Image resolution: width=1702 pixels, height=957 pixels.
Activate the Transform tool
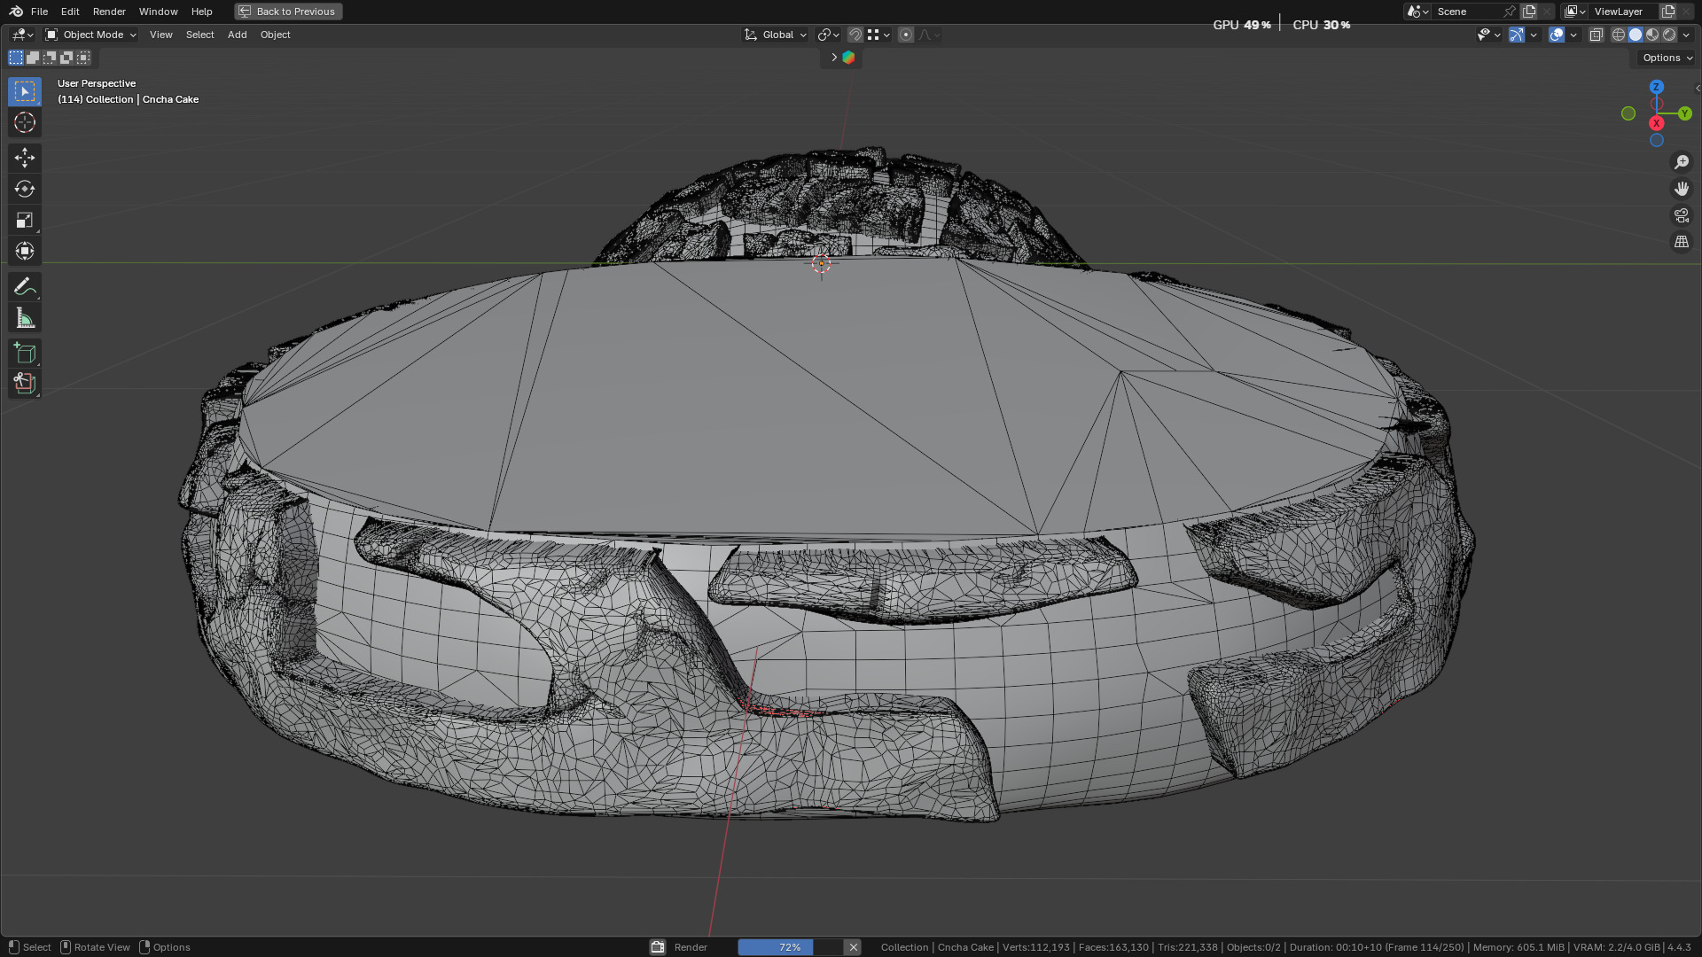25,251
